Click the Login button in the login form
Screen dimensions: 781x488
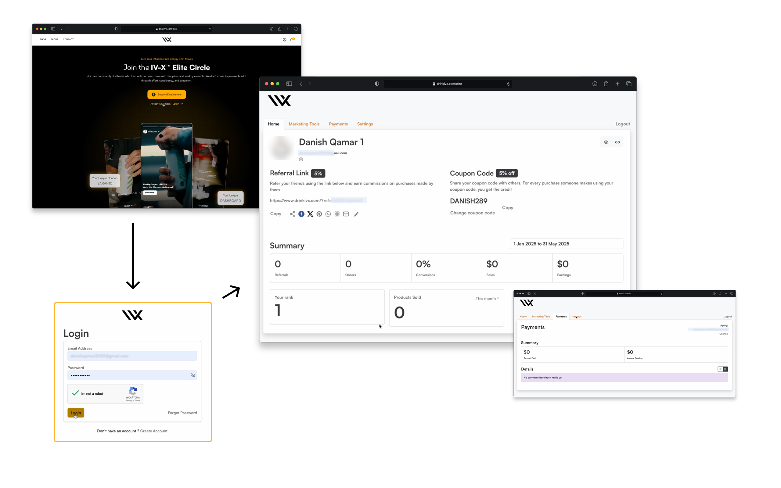coord(76,413)
